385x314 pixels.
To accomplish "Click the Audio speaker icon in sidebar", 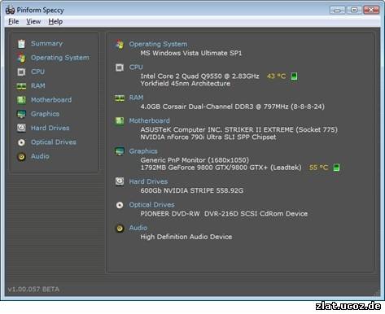I will tap(21, 156).
